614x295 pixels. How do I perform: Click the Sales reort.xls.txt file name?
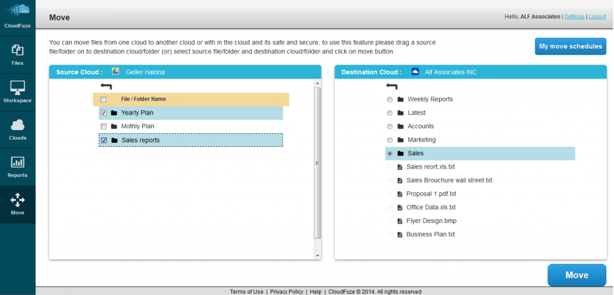coord(431,167)
